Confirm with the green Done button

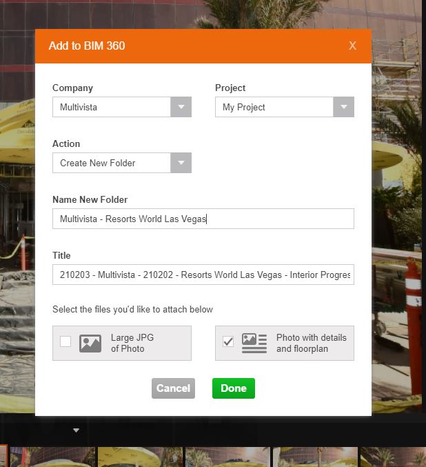[234, 388]
